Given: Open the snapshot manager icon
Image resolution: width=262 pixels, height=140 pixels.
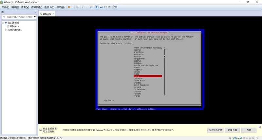Looking at the screenshot, I should [91, 7].
